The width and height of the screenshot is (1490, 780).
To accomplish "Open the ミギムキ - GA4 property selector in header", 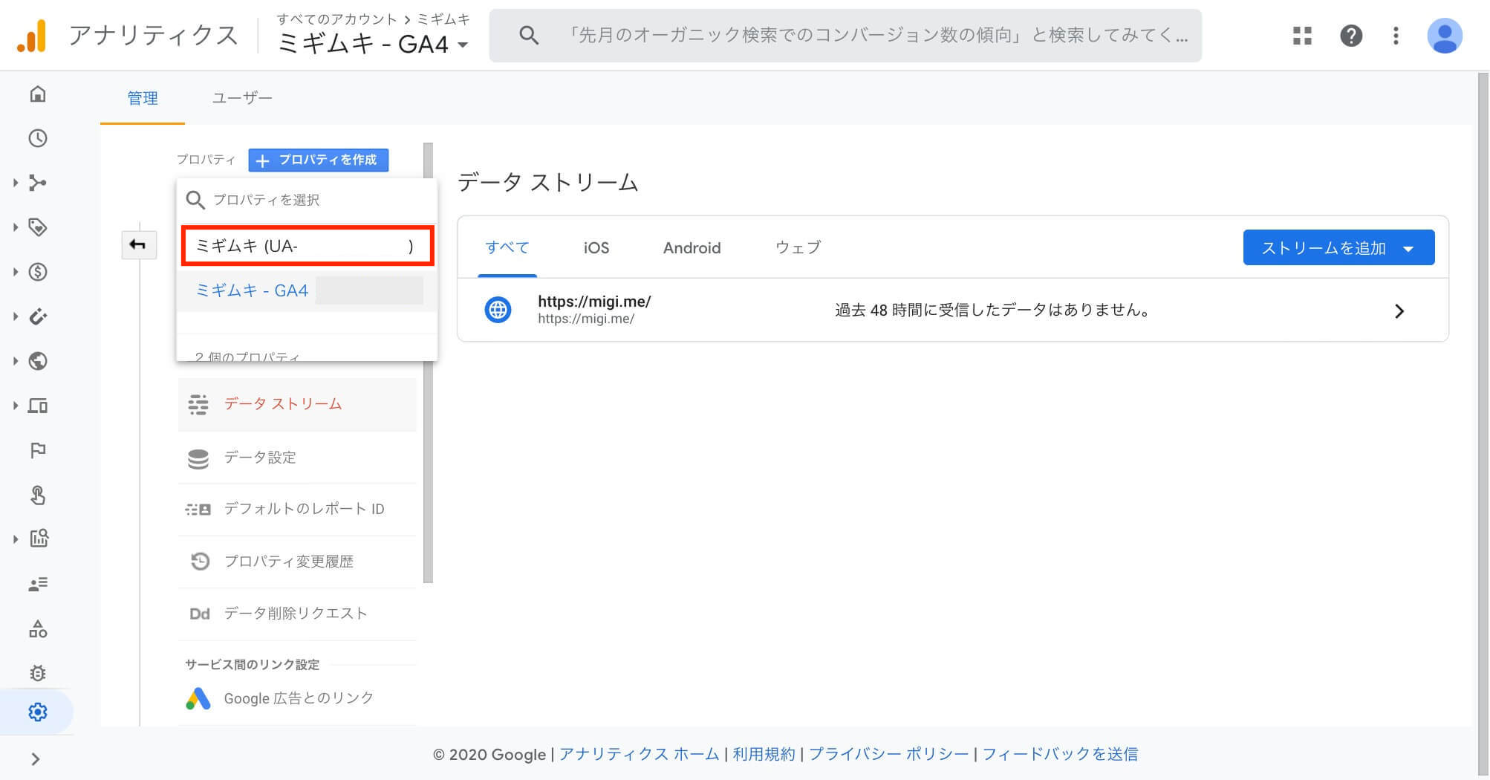I will pos(374,45).
